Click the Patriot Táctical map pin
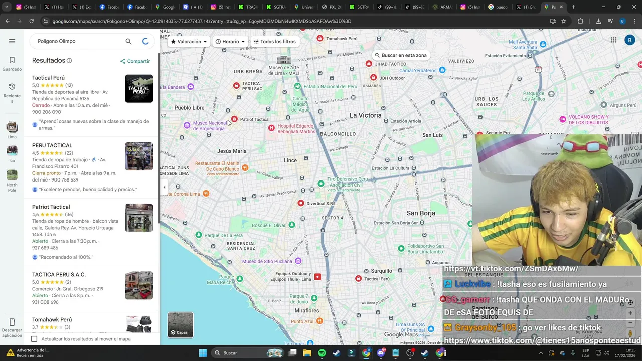Image resolution: width=642 pixels, height=361 pixels. 234,119
